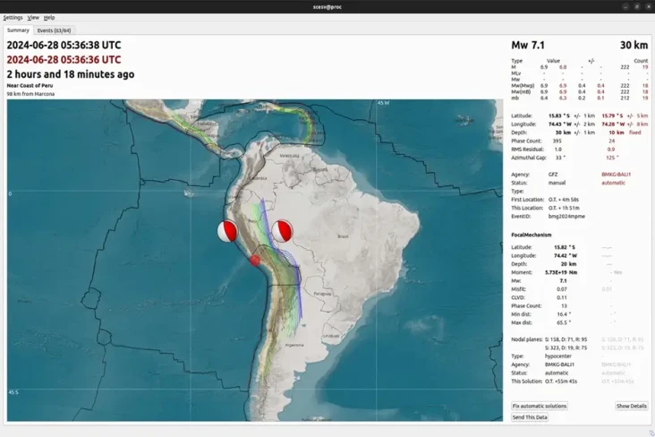Open the View menu
Viewport: 655px width, 437px height.
33,18
